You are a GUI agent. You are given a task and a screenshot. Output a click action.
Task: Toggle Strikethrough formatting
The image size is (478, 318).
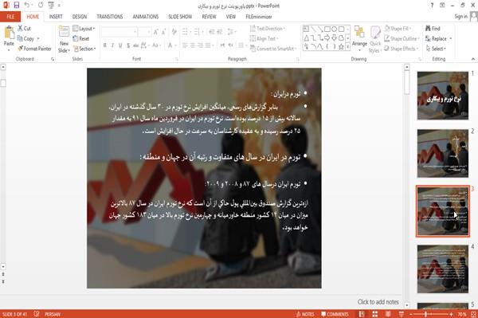(136, 45)
